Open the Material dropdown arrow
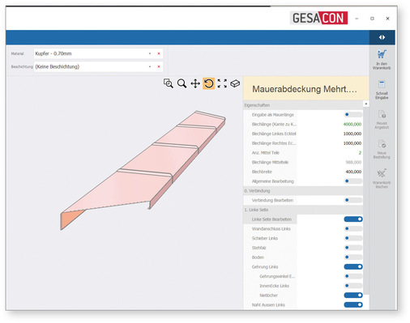 (x=150, y=53)
